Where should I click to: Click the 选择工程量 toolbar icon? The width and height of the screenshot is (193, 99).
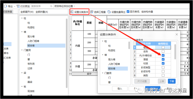point(92,12)
